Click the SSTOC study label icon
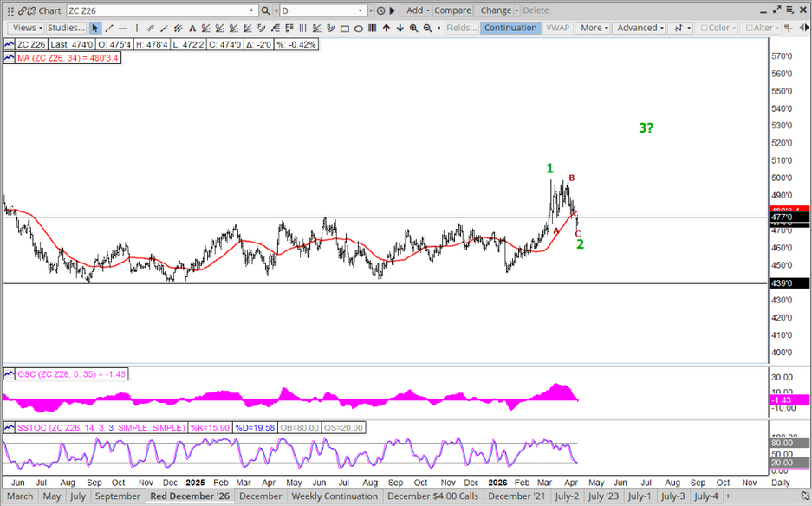Viewport: 812px width, 506px height. 10,428
